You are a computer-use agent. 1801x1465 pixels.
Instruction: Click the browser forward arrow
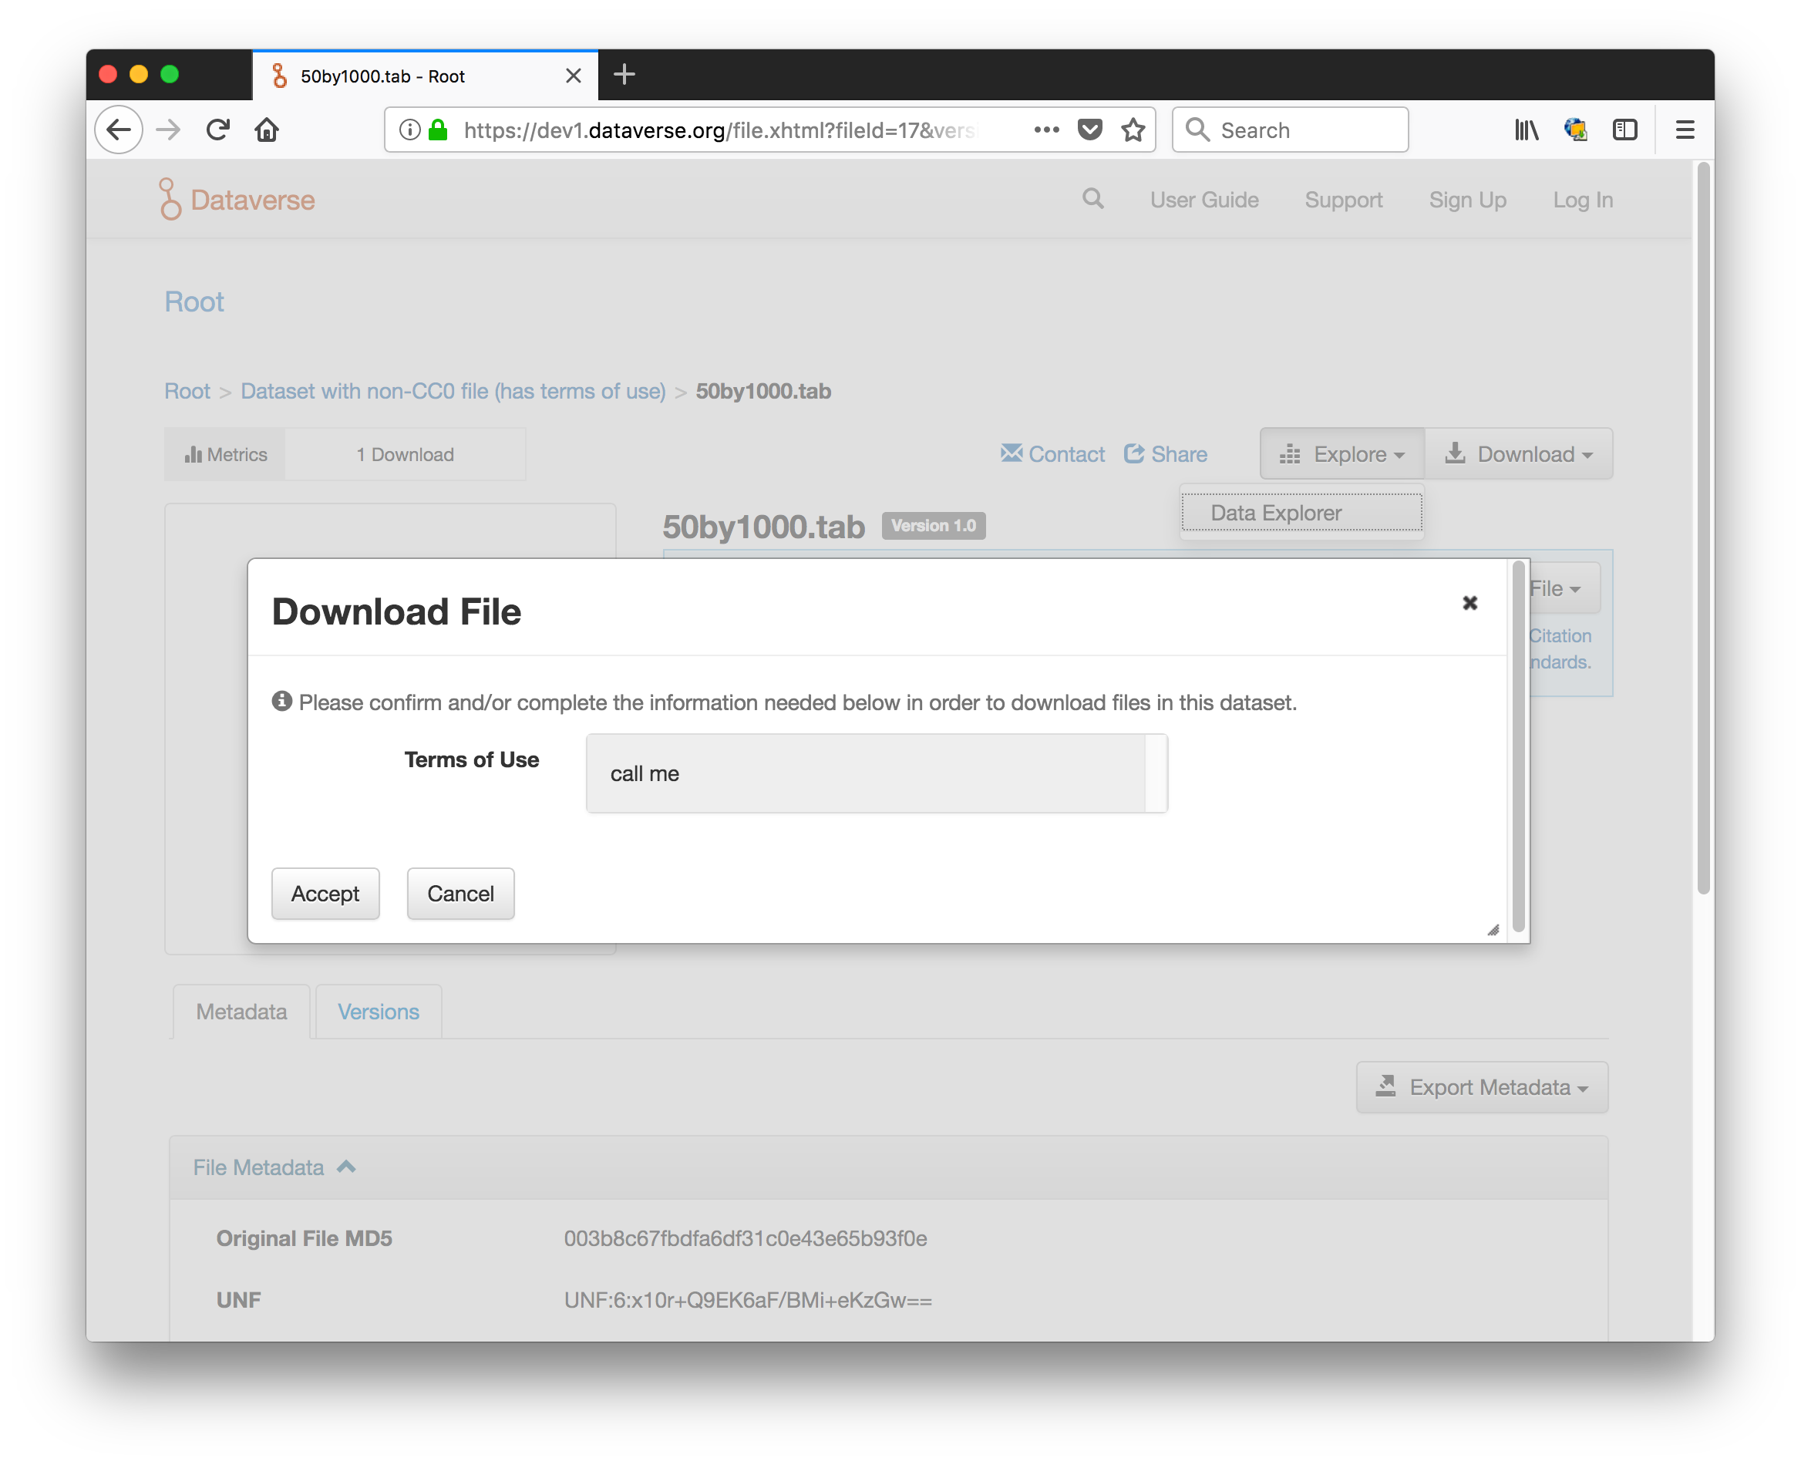click(169, 130)
